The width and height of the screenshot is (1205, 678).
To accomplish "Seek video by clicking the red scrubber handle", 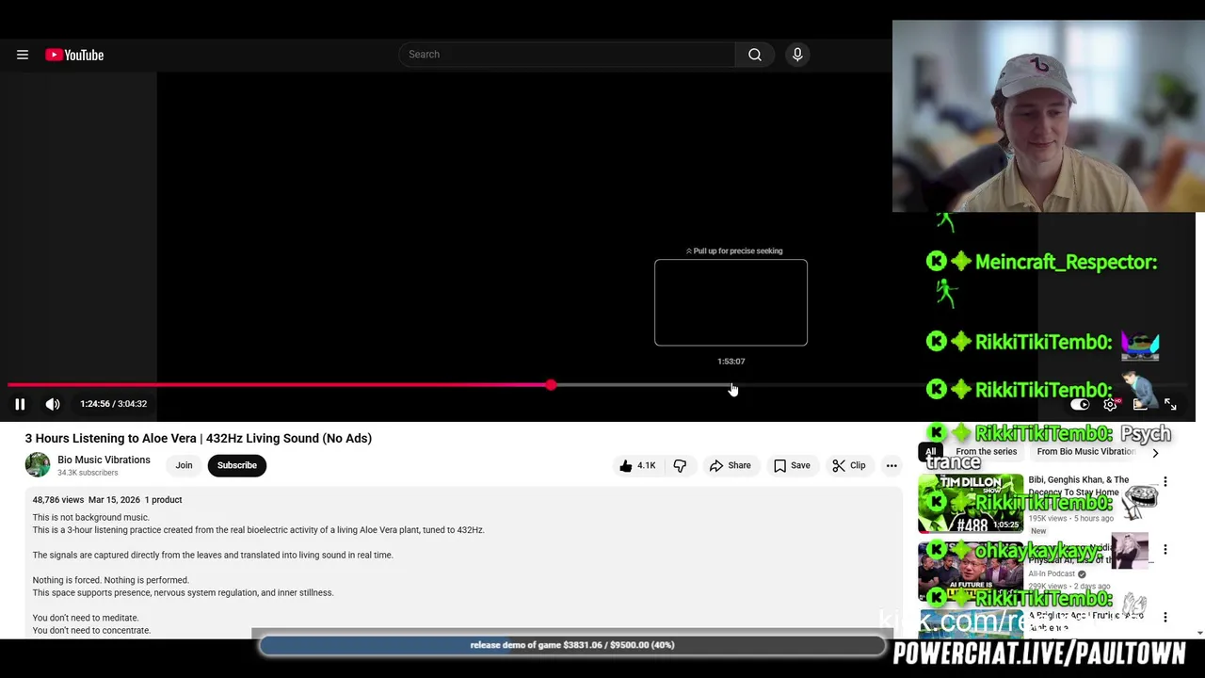I will coord(551,385).
